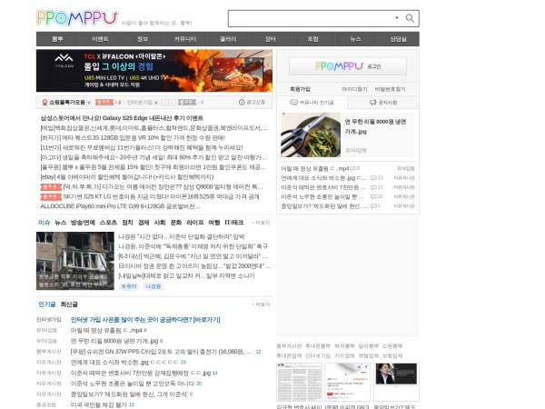Click the 나경원 tag chip

point(153,286)
